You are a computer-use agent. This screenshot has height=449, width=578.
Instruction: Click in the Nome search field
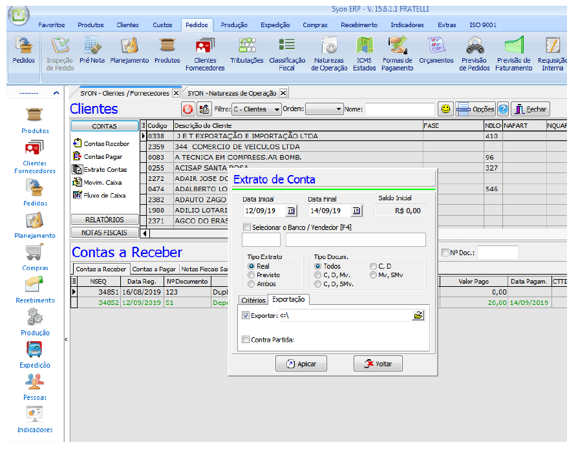[400, 109]
